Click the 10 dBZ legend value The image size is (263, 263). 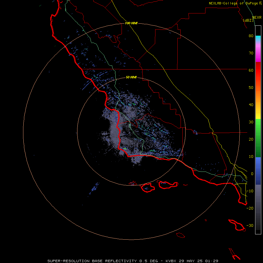click(x=251, y=157)
